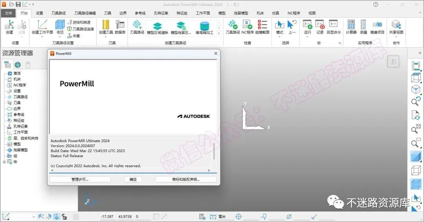Switch to the 边界 ribbon tab
The image size is (424, 222).
[x=123, y=13]
